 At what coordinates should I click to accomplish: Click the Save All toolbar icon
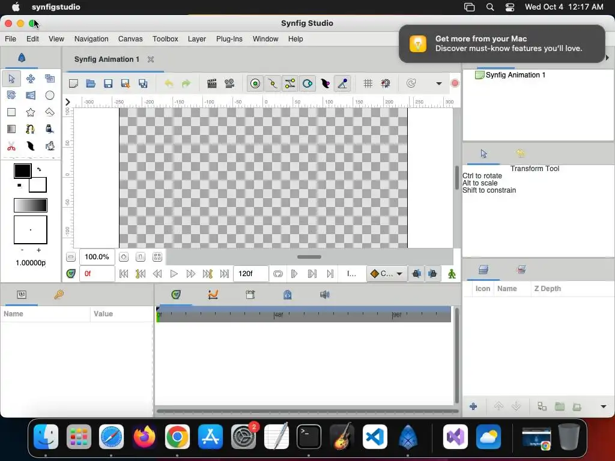pos(143,83)
